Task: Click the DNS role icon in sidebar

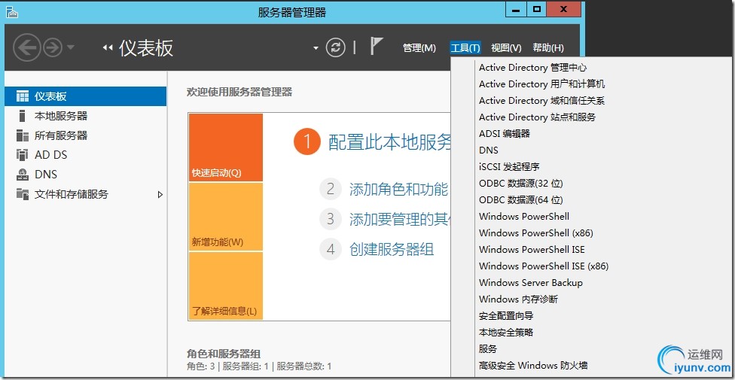Action: tap(22, 175)
